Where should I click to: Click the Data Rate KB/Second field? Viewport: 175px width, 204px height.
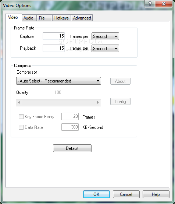point(70,127)
